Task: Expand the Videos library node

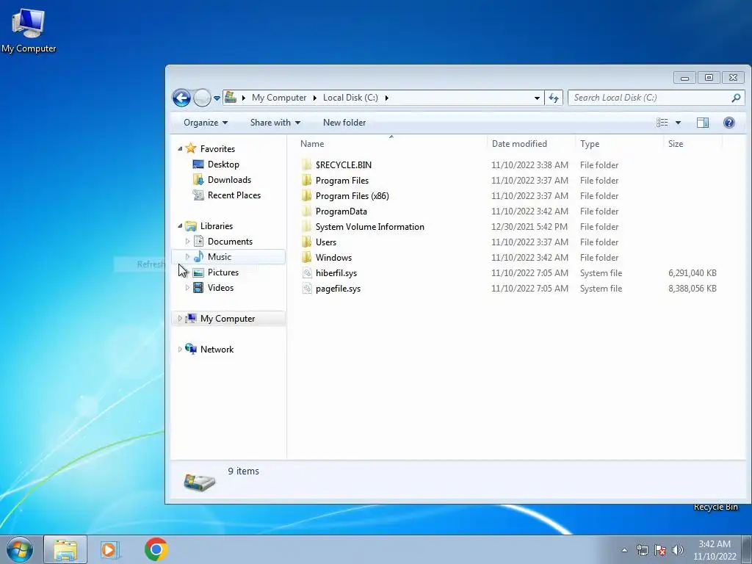Action: 187,288
